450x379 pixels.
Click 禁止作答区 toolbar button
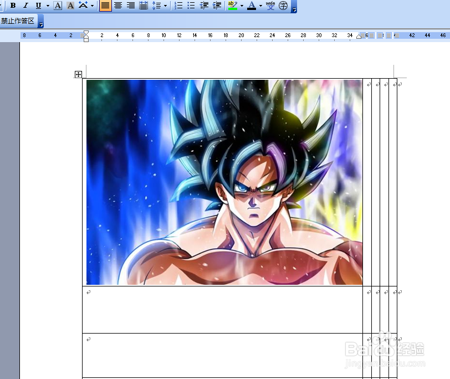pos(18,21)
